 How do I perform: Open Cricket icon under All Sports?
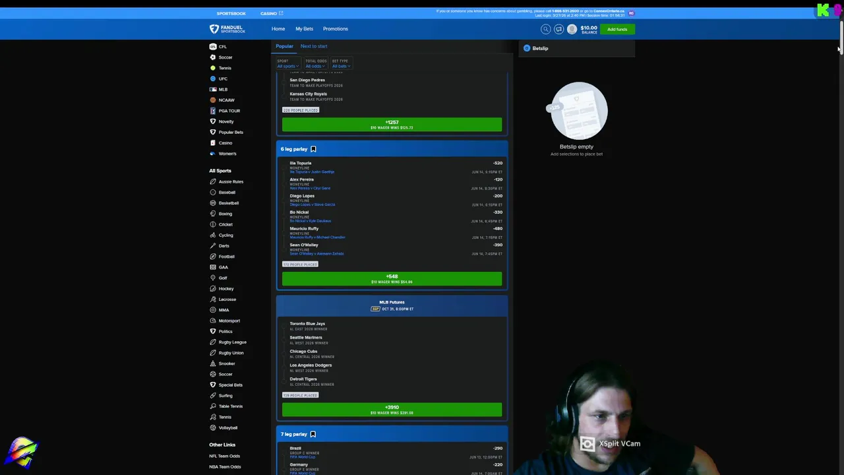click(212, 224)
